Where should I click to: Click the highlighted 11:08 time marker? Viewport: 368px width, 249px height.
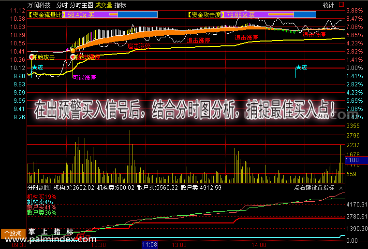(150, 245)
